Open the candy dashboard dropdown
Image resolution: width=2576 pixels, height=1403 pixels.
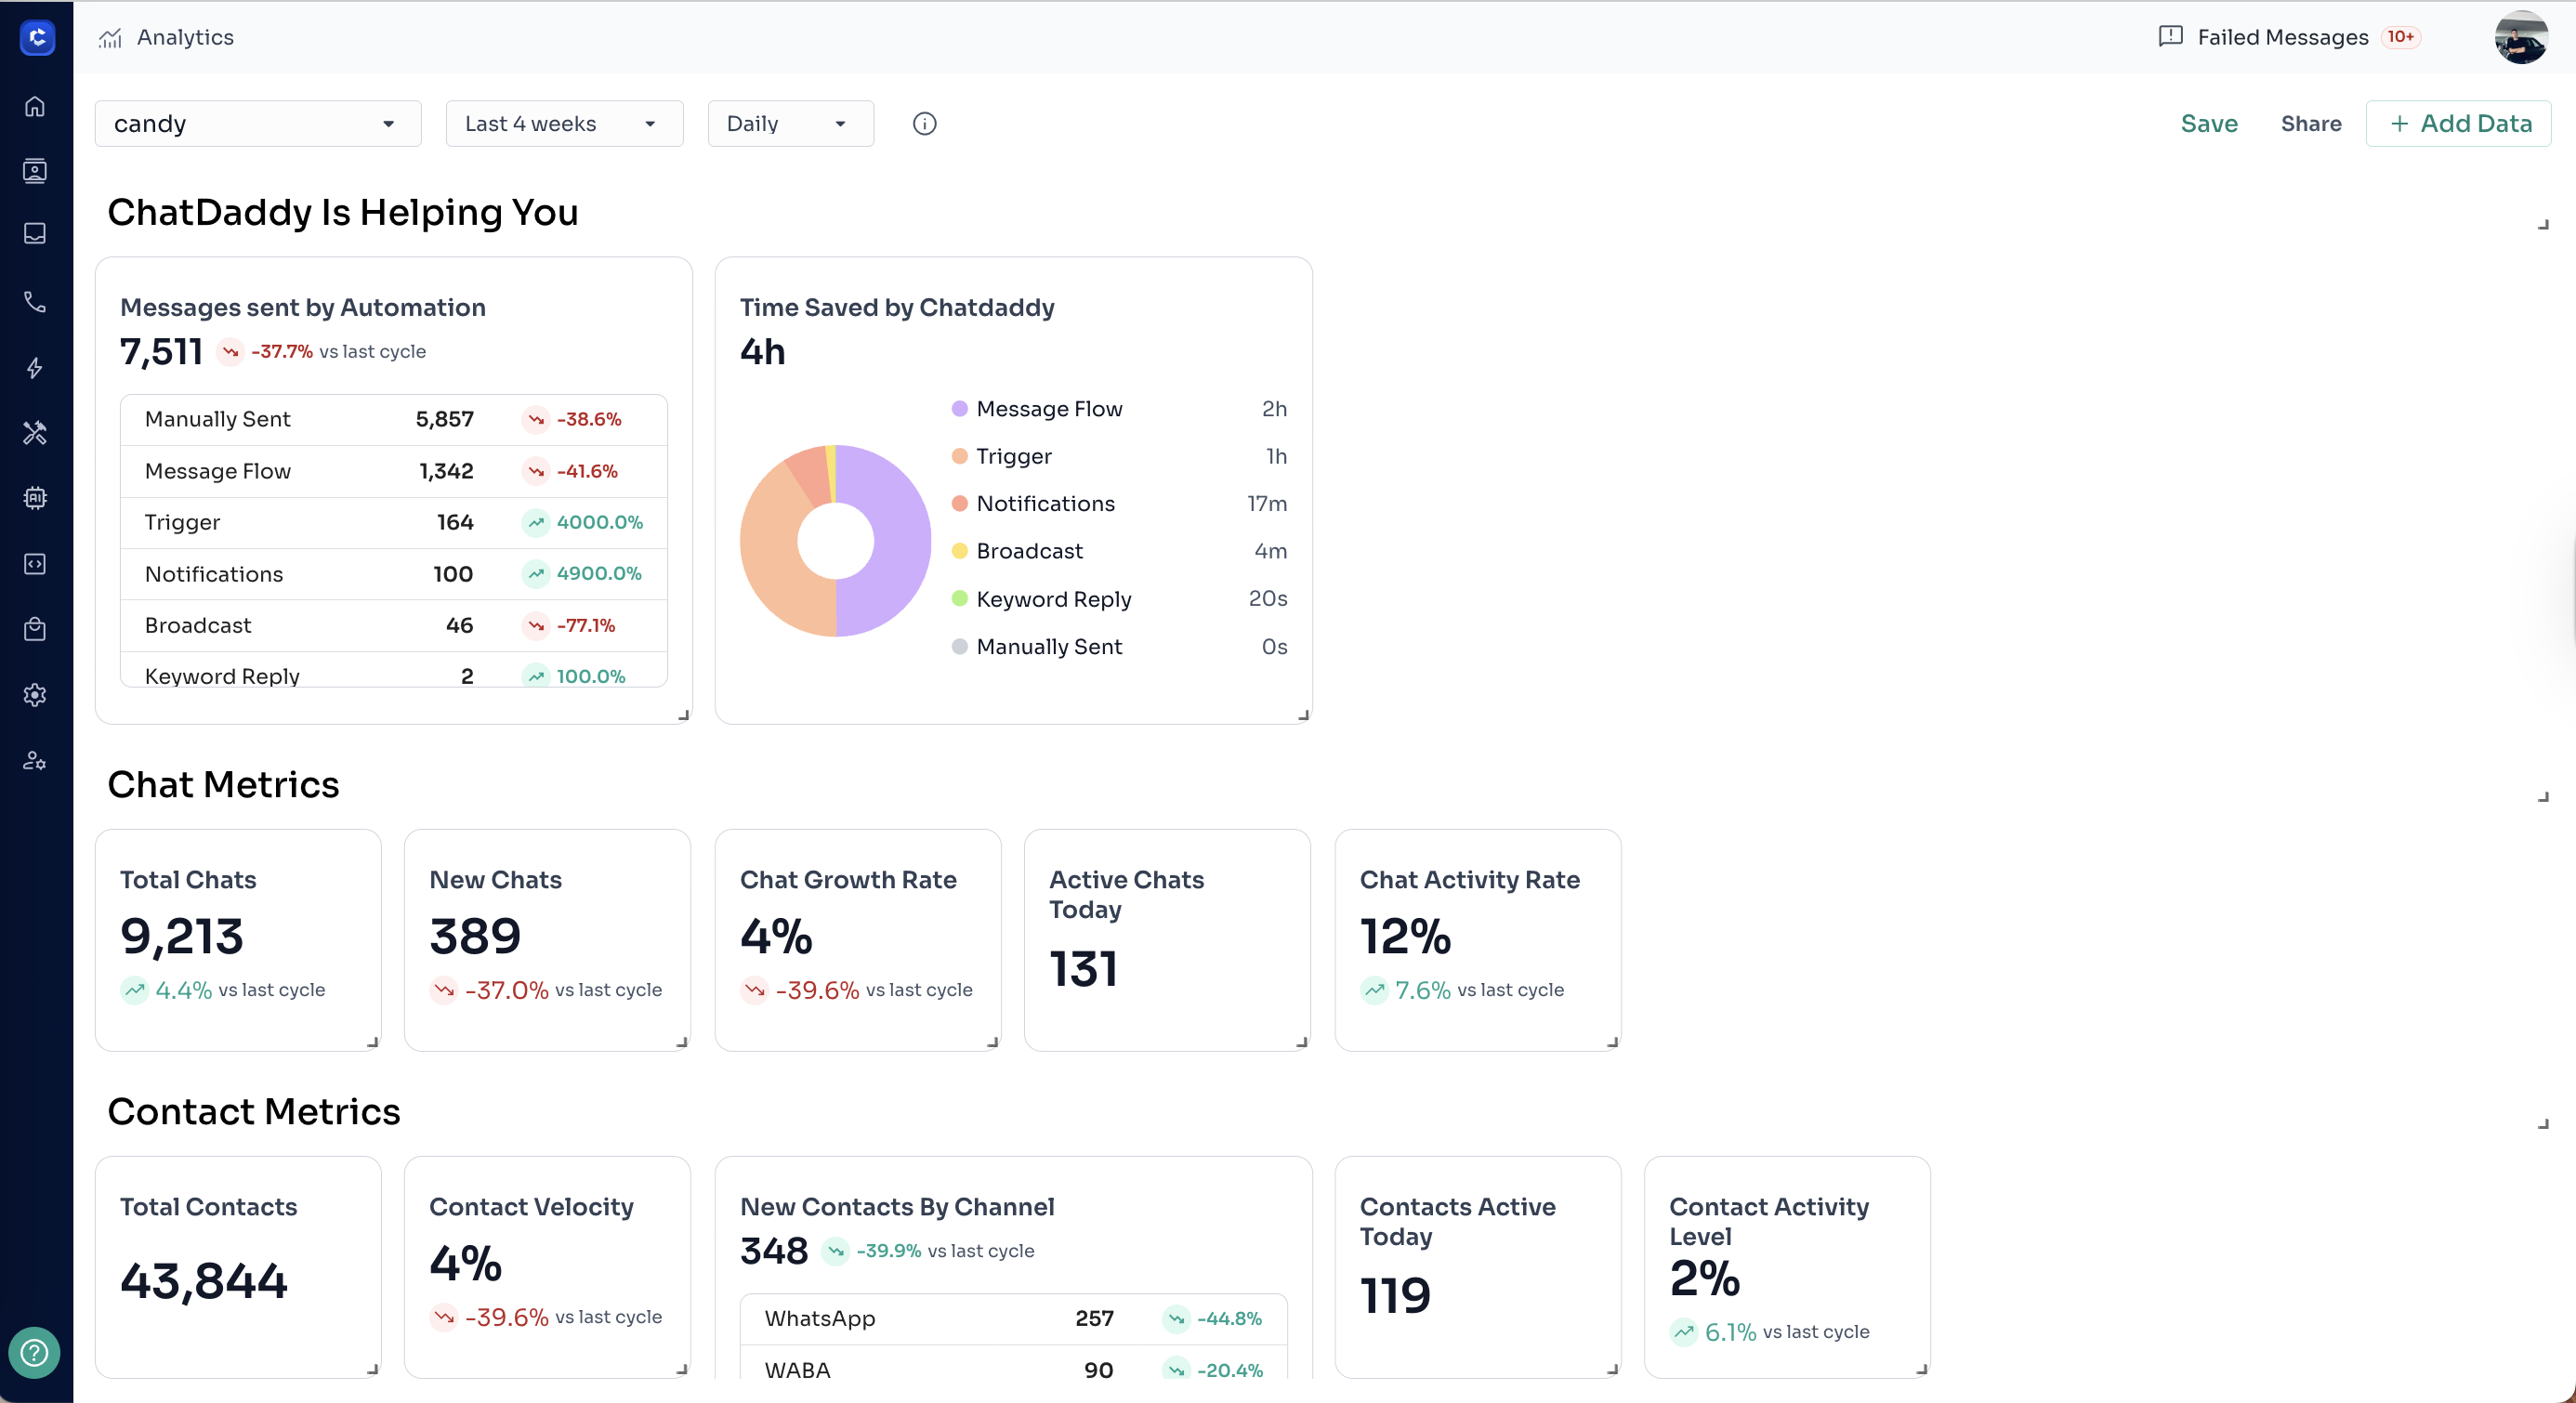pyautogui.click(x=258, y=124)
